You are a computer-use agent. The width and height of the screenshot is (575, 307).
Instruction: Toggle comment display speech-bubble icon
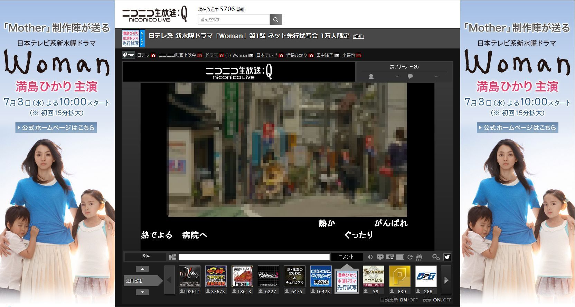tap(380, 257)
